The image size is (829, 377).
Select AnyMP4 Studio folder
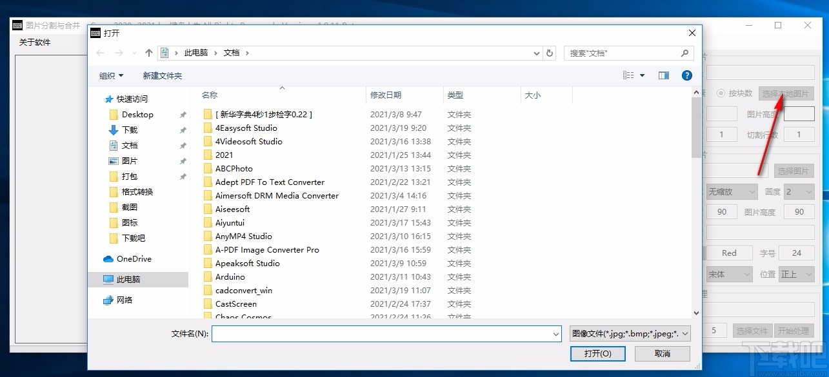coord(243,236)
